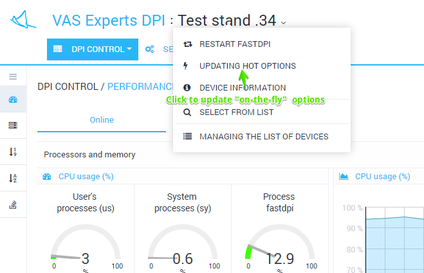Click the gears settings icon in toolbar
The image size is (424, 273).
[150, 49]
